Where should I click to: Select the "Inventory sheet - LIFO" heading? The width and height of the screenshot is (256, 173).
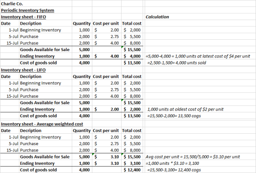[23, 70]
